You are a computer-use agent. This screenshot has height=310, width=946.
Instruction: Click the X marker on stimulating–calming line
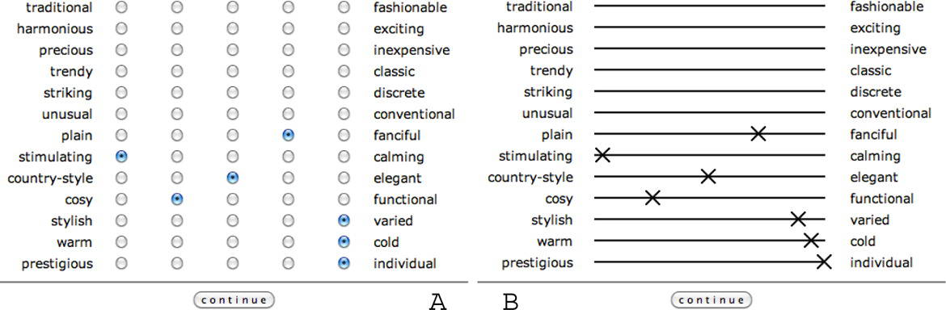[602, 155]
